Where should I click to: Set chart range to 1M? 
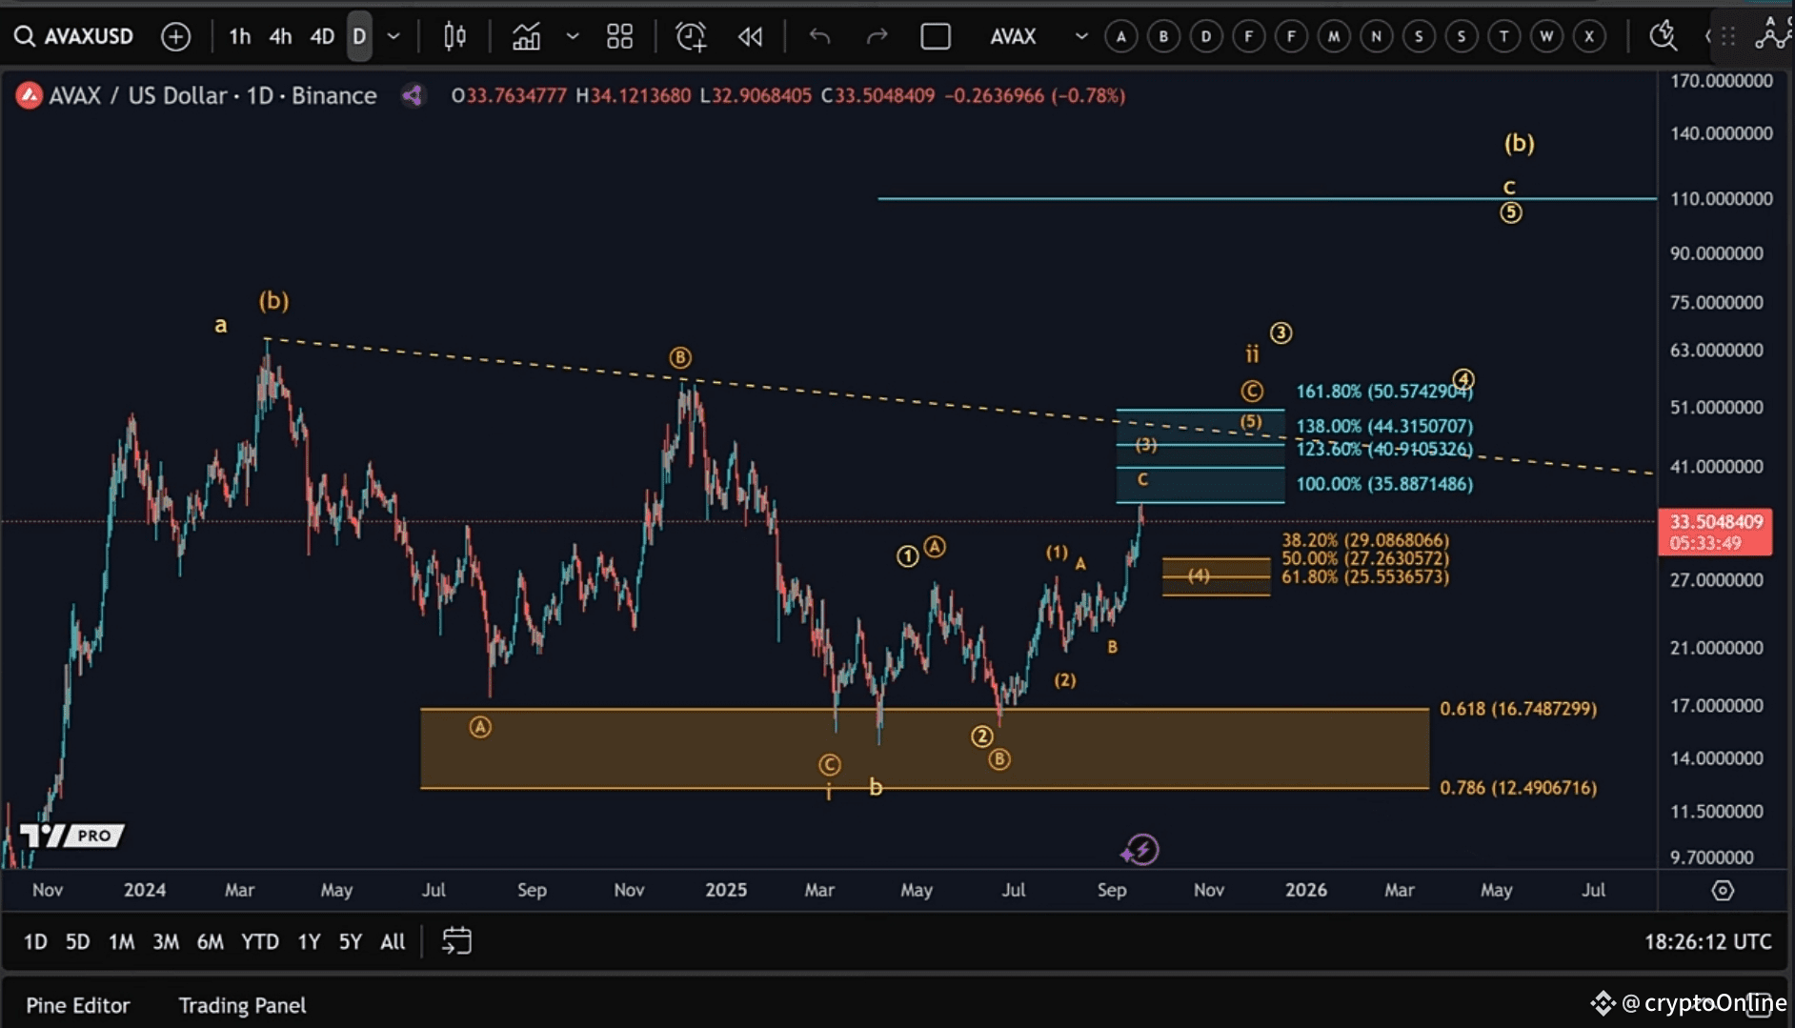[121, 941]
